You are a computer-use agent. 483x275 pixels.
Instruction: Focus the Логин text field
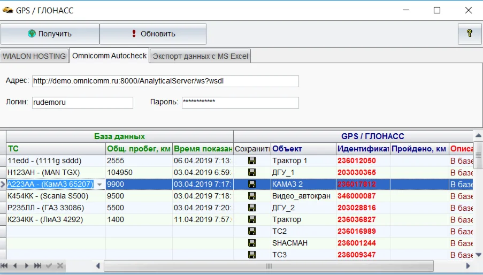point(82,102)
